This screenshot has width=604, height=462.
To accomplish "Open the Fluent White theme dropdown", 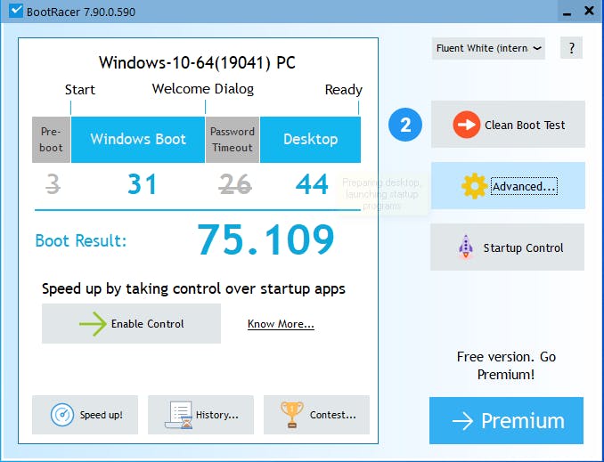I will [x=488, y=48].
